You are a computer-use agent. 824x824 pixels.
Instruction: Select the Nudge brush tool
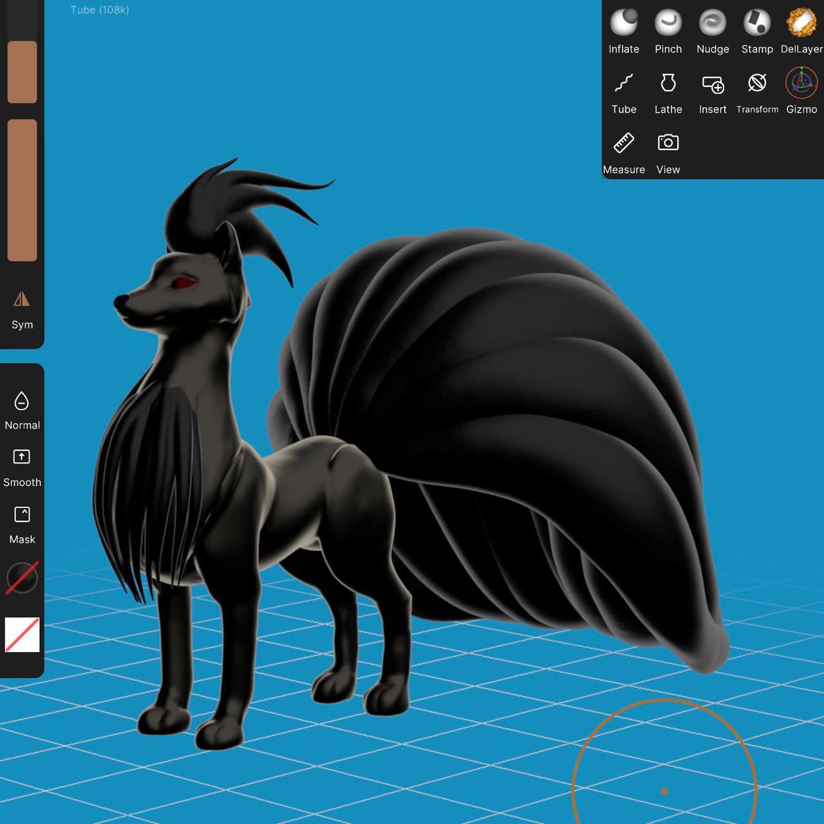coord(713,31)
